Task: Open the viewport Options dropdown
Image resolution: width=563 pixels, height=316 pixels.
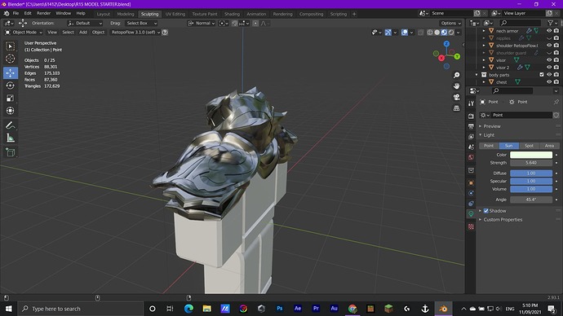Action: click(x=451, y=24)
